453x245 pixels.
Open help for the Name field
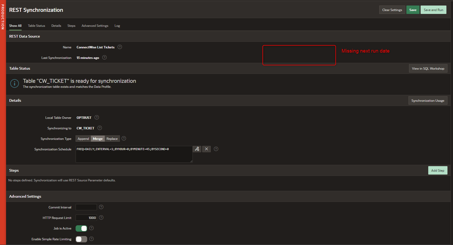120,47
